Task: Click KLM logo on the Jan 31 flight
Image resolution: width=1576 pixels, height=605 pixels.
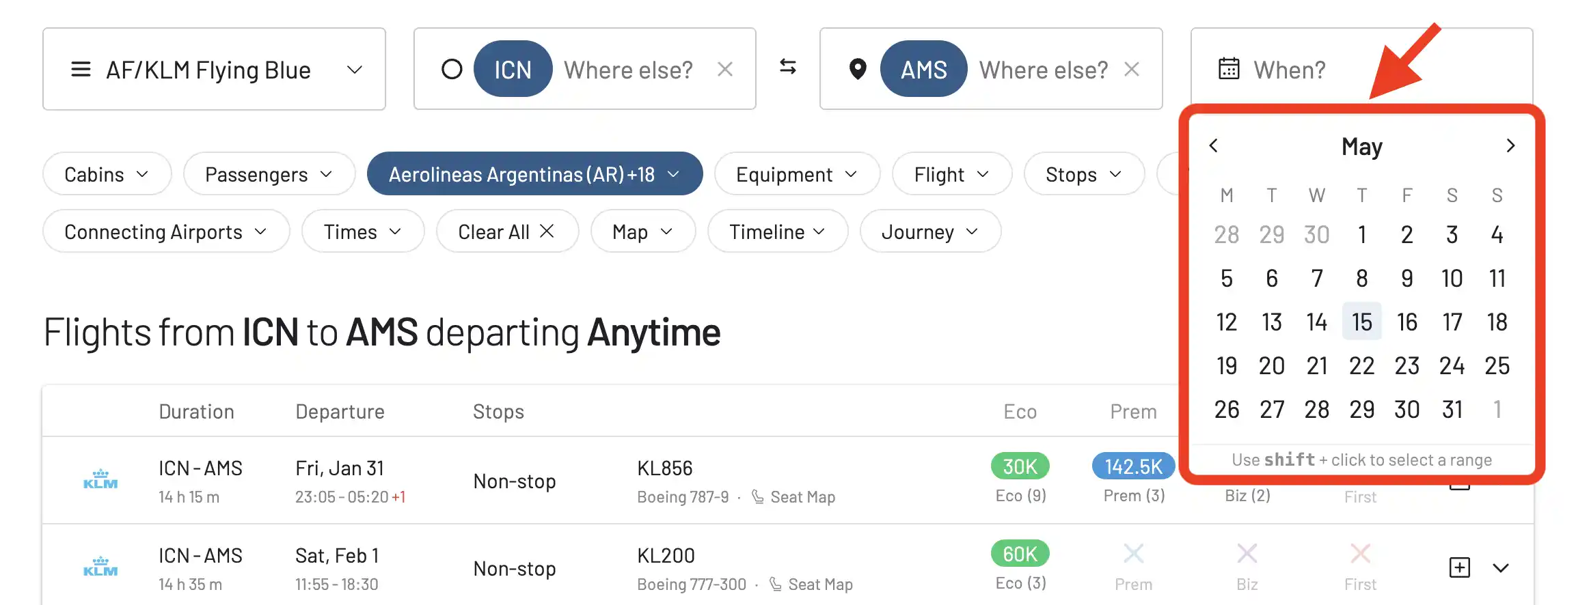Action: (100, 479)
